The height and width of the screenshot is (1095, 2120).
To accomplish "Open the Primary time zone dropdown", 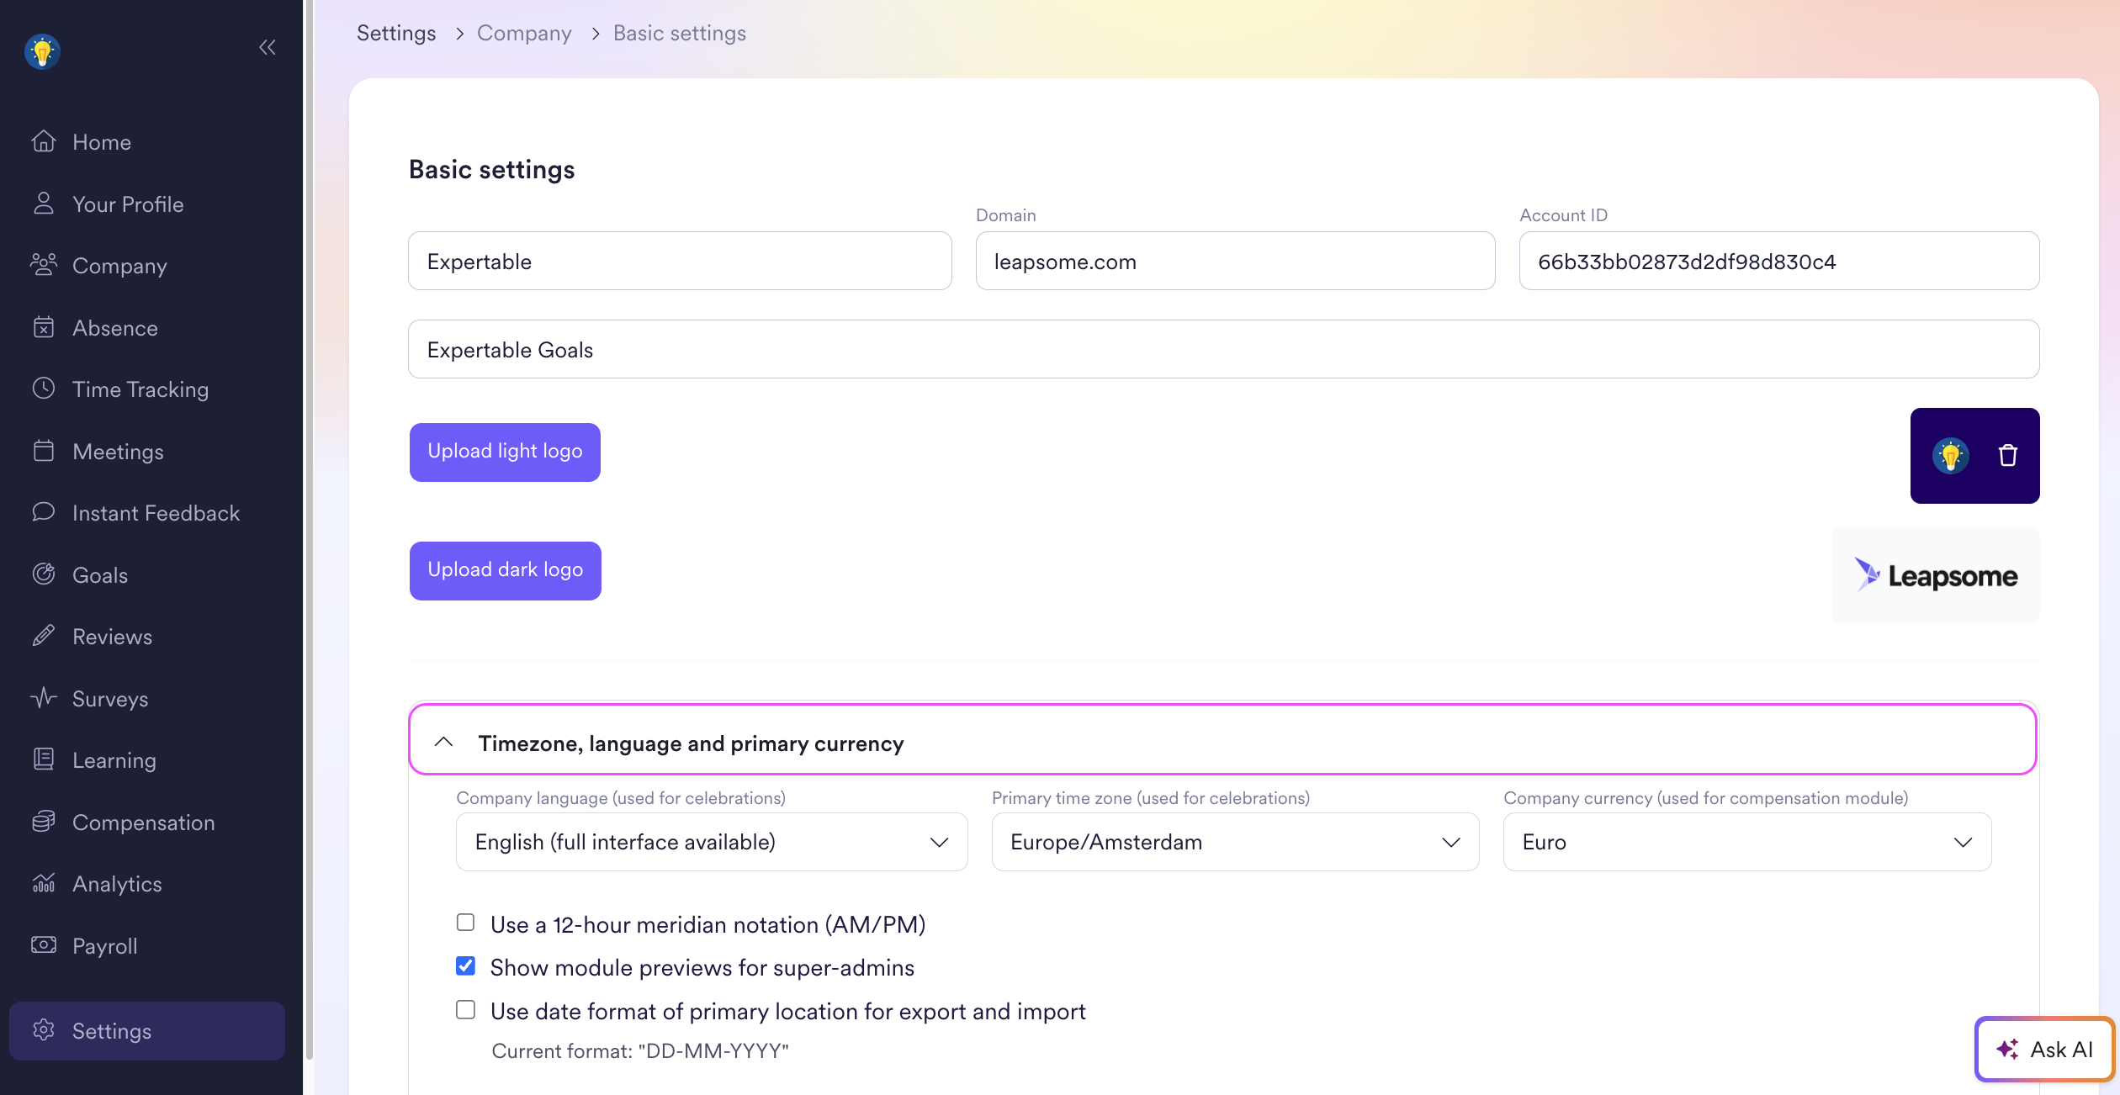I will [1235, 842].
